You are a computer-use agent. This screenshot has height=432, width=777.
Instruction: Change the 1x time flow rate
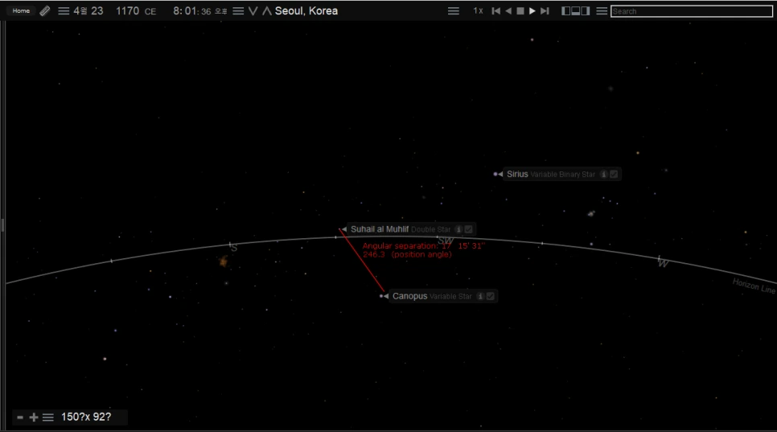[478, 11]
